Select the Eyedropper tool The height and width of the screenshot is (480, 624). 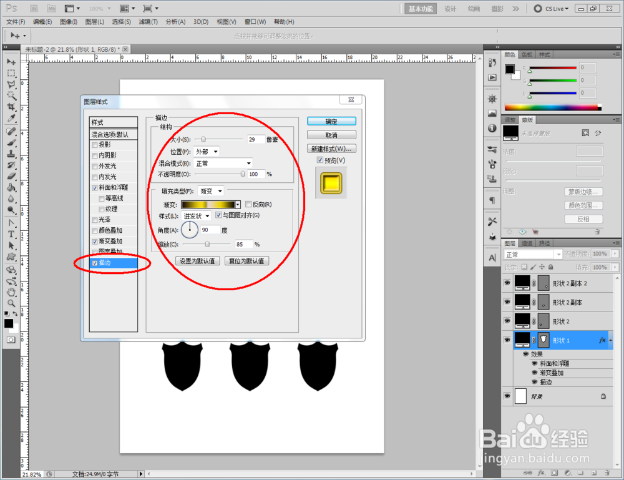11,118
